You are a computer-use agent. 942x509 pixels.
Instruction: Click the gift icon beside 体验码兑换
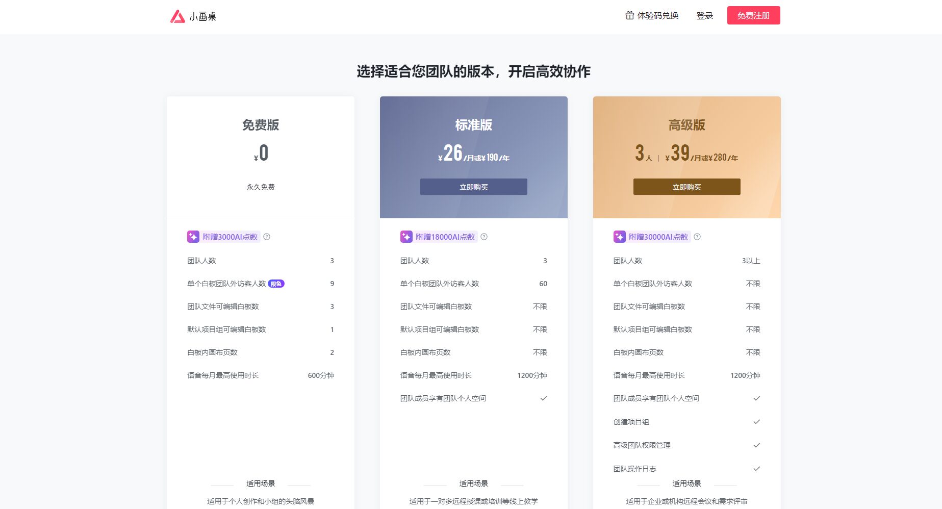pos(629,16)
